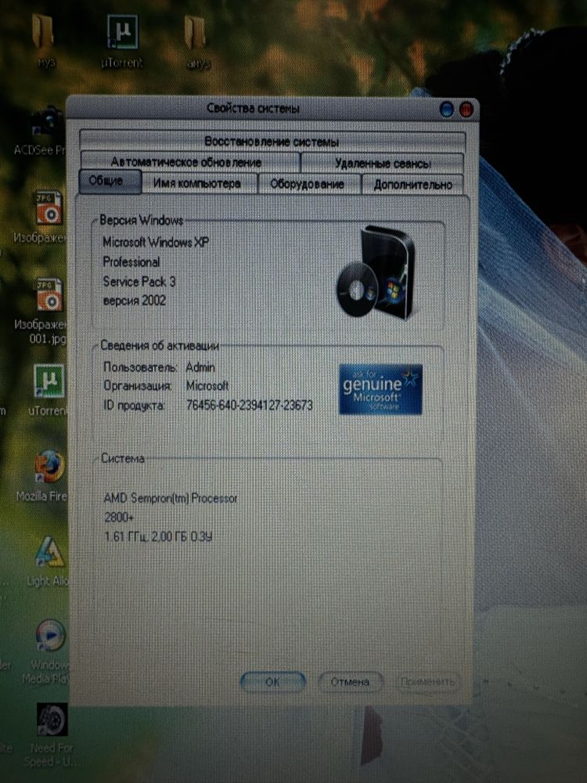
Task: Click the genuine Microsoft software badge
Action: pyautogui.click(x=380, y=389)
